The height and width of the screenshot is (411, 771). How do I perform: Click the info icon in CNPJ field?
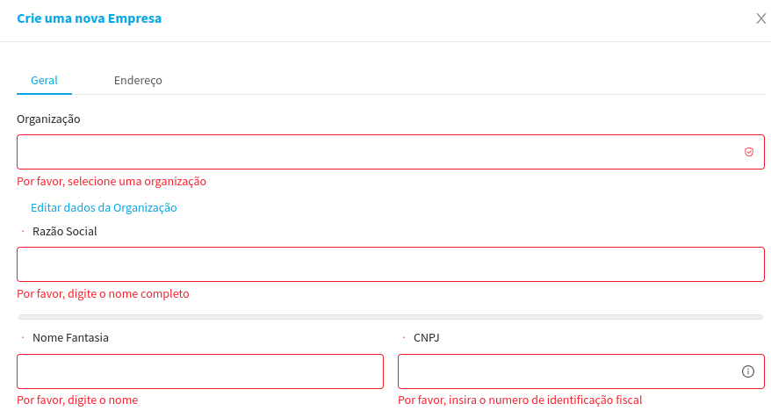click(x=748, y=371)
